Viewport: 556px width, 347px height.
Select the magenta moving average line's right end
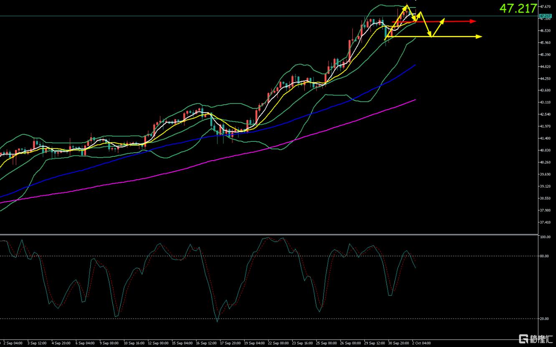pyautogui.click(x=415, y=100)
